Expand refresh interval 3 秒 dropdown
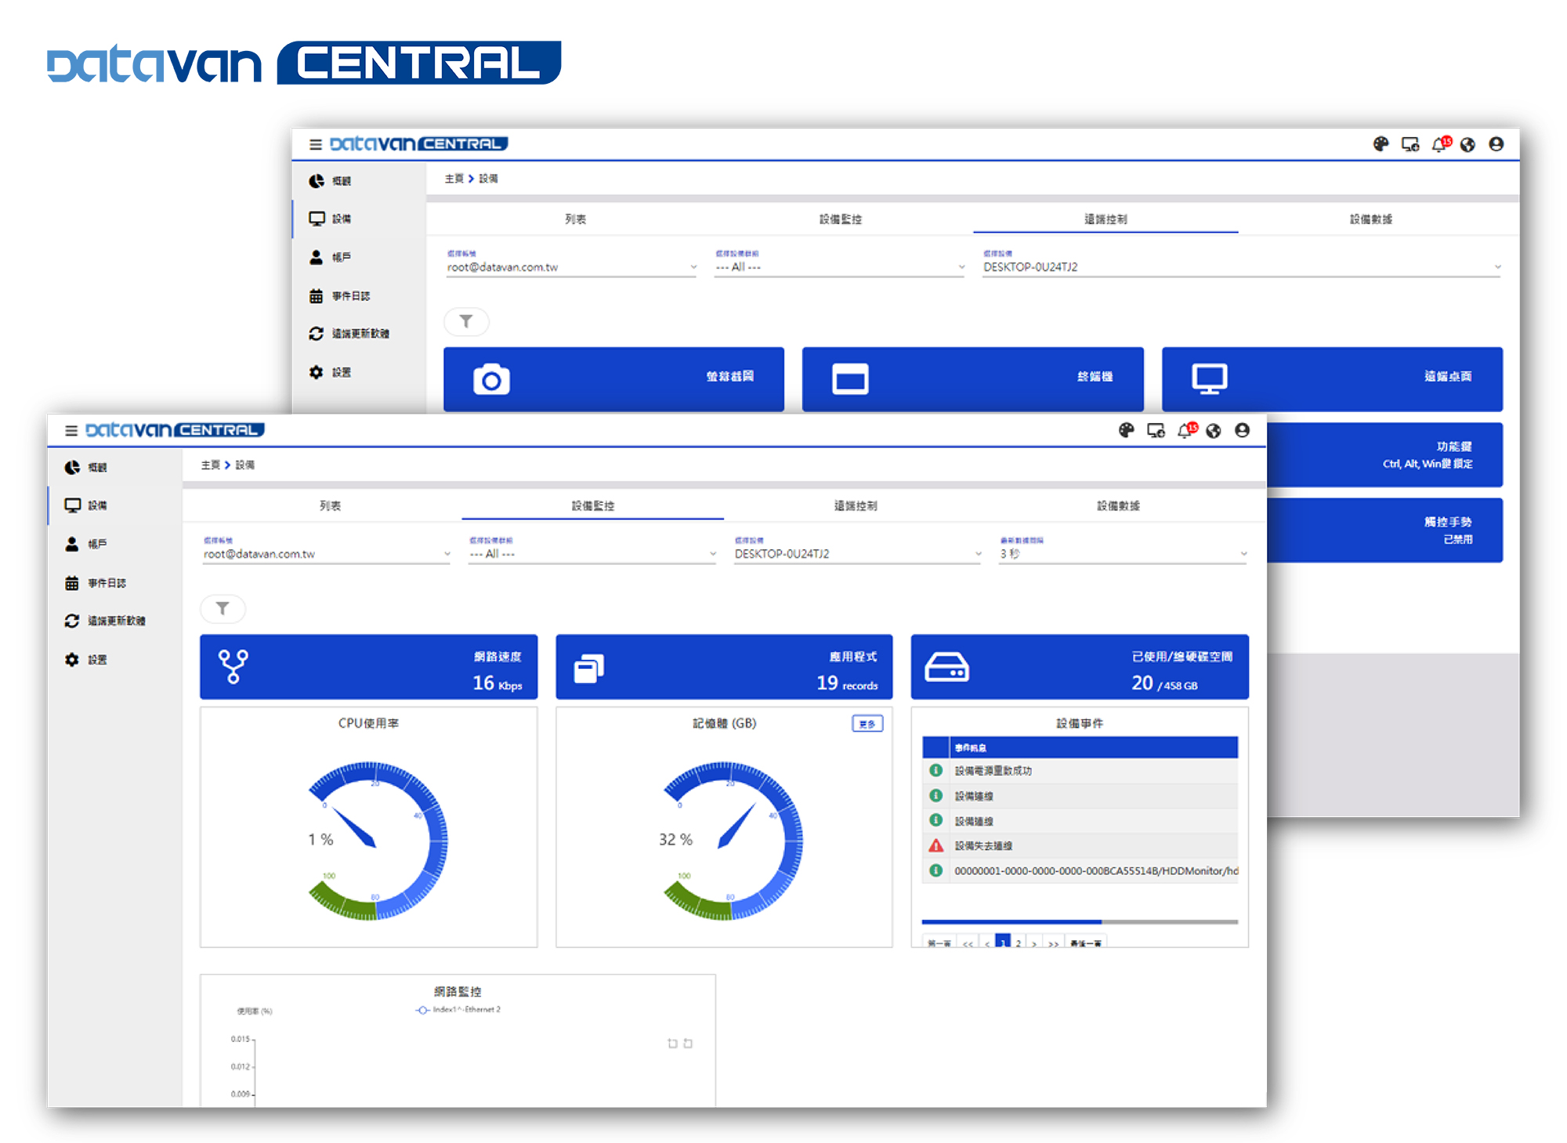1567x1143 pixels. (x=1124, y=554)
